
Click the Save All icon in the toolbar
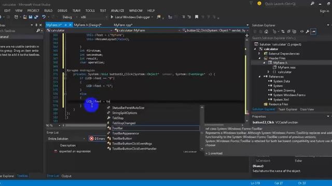tap(36, 17)
